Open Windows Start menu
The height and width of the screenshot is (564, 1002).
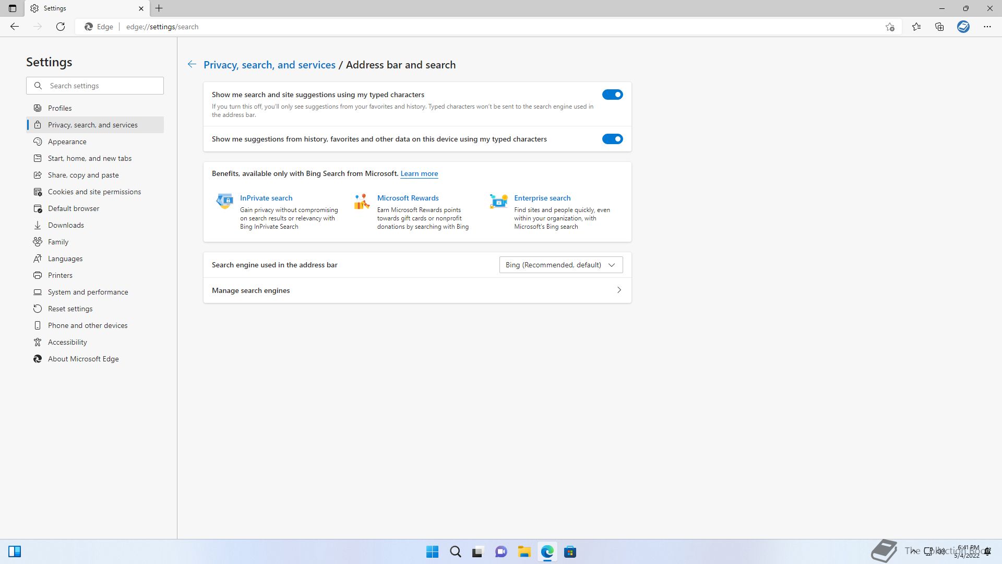click(x=432, y=552)
